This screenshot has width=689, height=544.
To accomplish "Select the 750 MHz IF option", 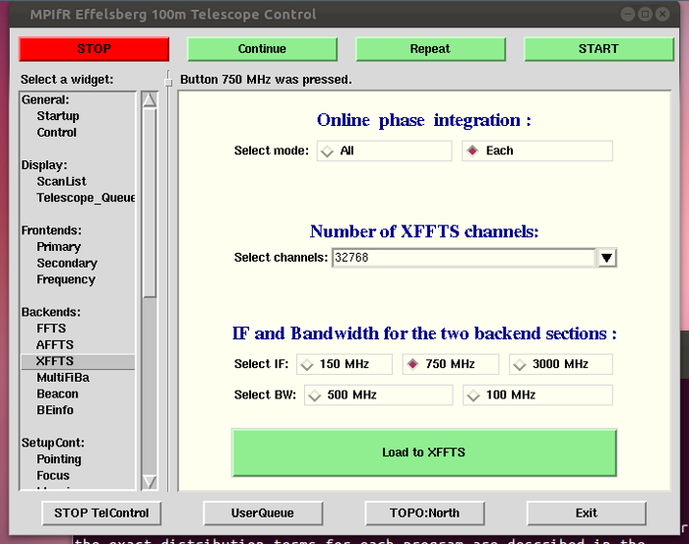I will 451,364.
